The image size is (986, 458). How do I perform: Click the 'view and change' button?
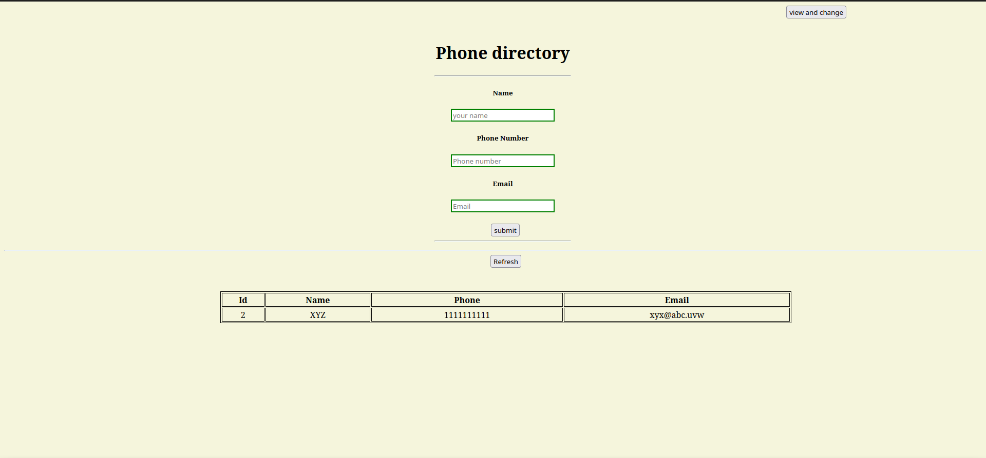[x=816, y=12]
